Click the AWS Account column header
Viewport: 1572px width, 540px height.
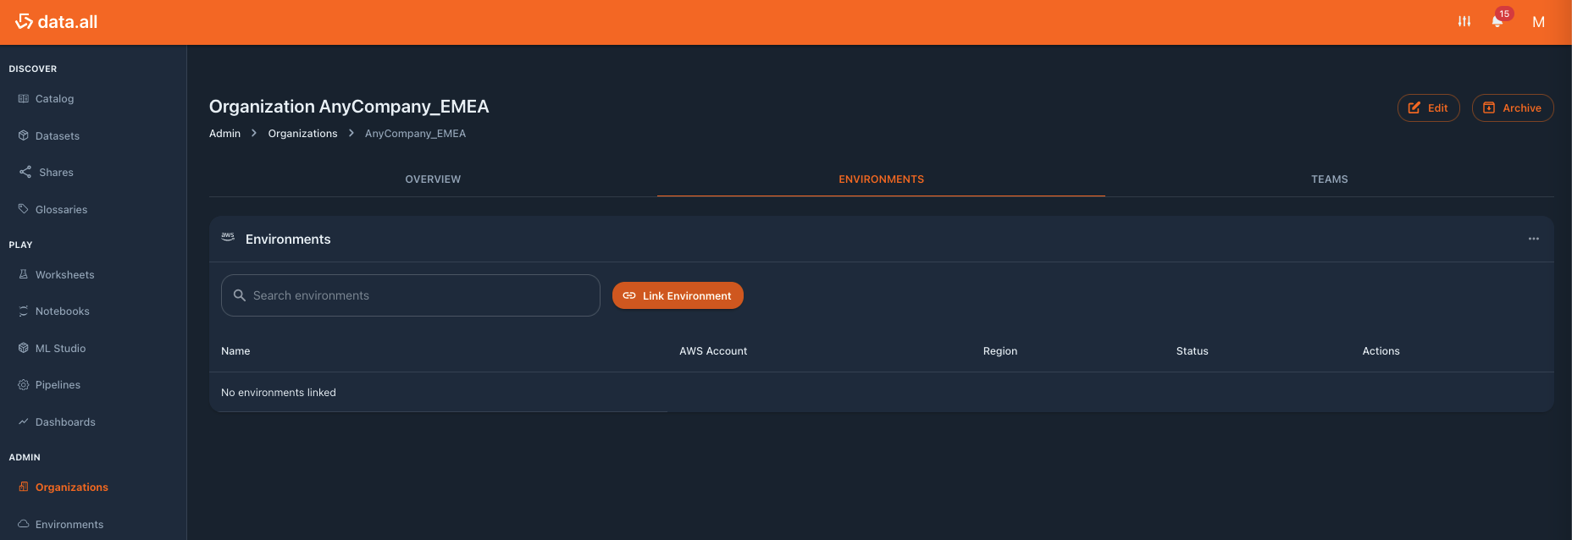coord(713,351)
